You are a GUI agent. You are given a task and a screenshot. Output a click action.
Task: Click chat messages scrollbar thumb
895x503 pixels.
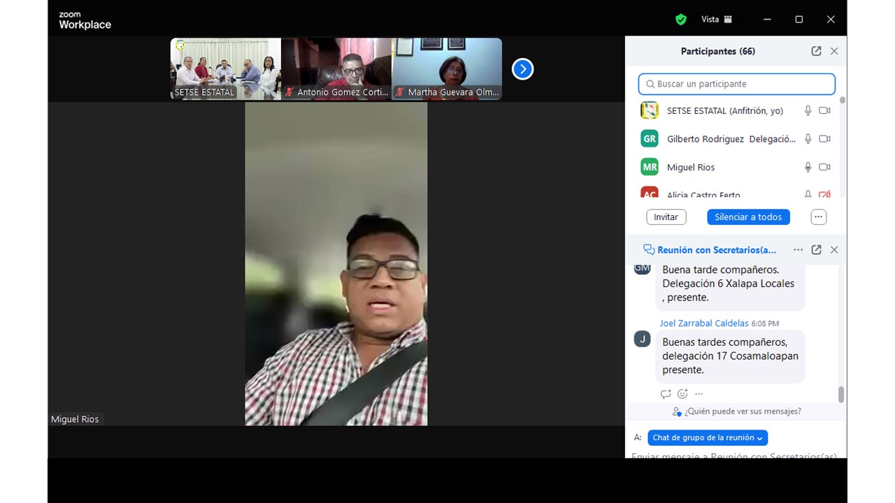coord(840,394)
